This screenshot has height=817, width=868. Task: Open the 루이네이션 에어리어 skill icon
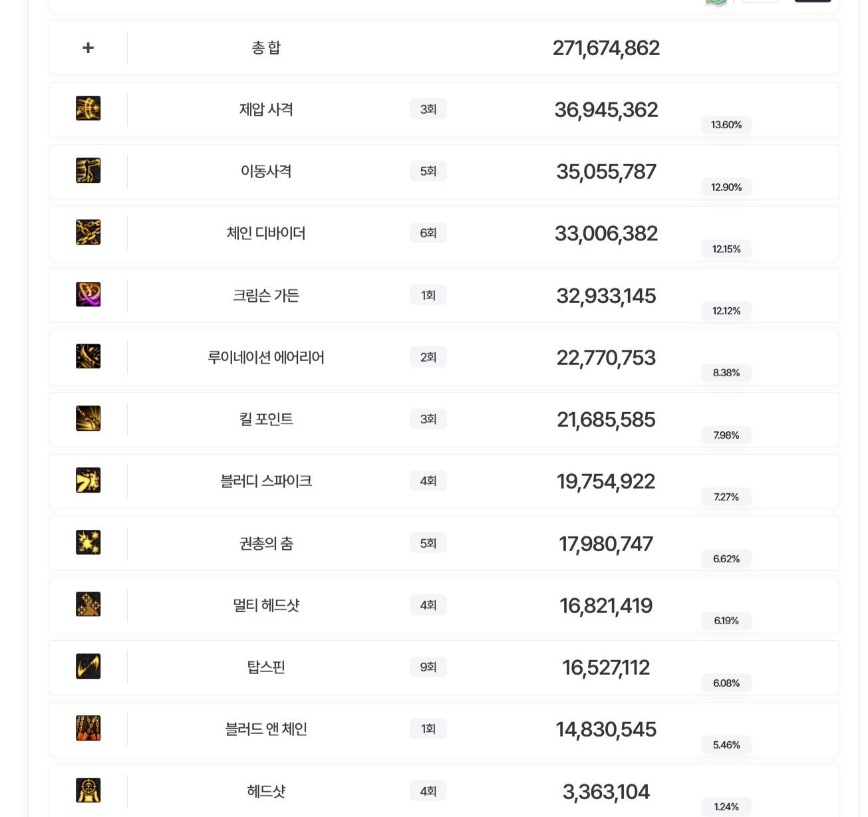88,356
